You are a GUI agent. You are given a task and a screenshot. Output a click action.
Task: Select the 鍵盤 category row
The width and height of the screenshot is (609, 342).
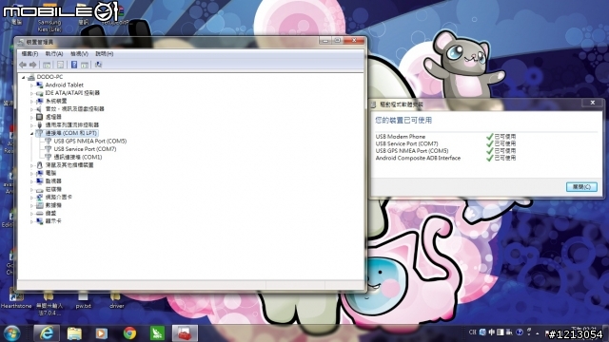click(50, 213)
